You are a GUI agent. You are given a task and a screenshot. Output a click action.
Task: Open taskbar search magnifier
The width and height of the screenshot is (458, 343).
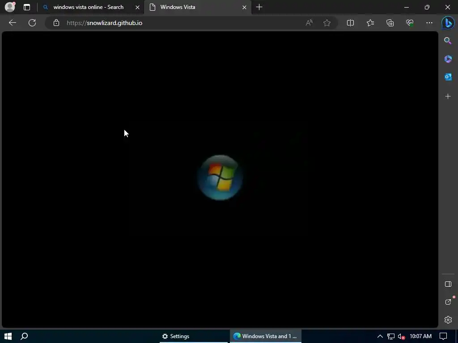(24, 336)
